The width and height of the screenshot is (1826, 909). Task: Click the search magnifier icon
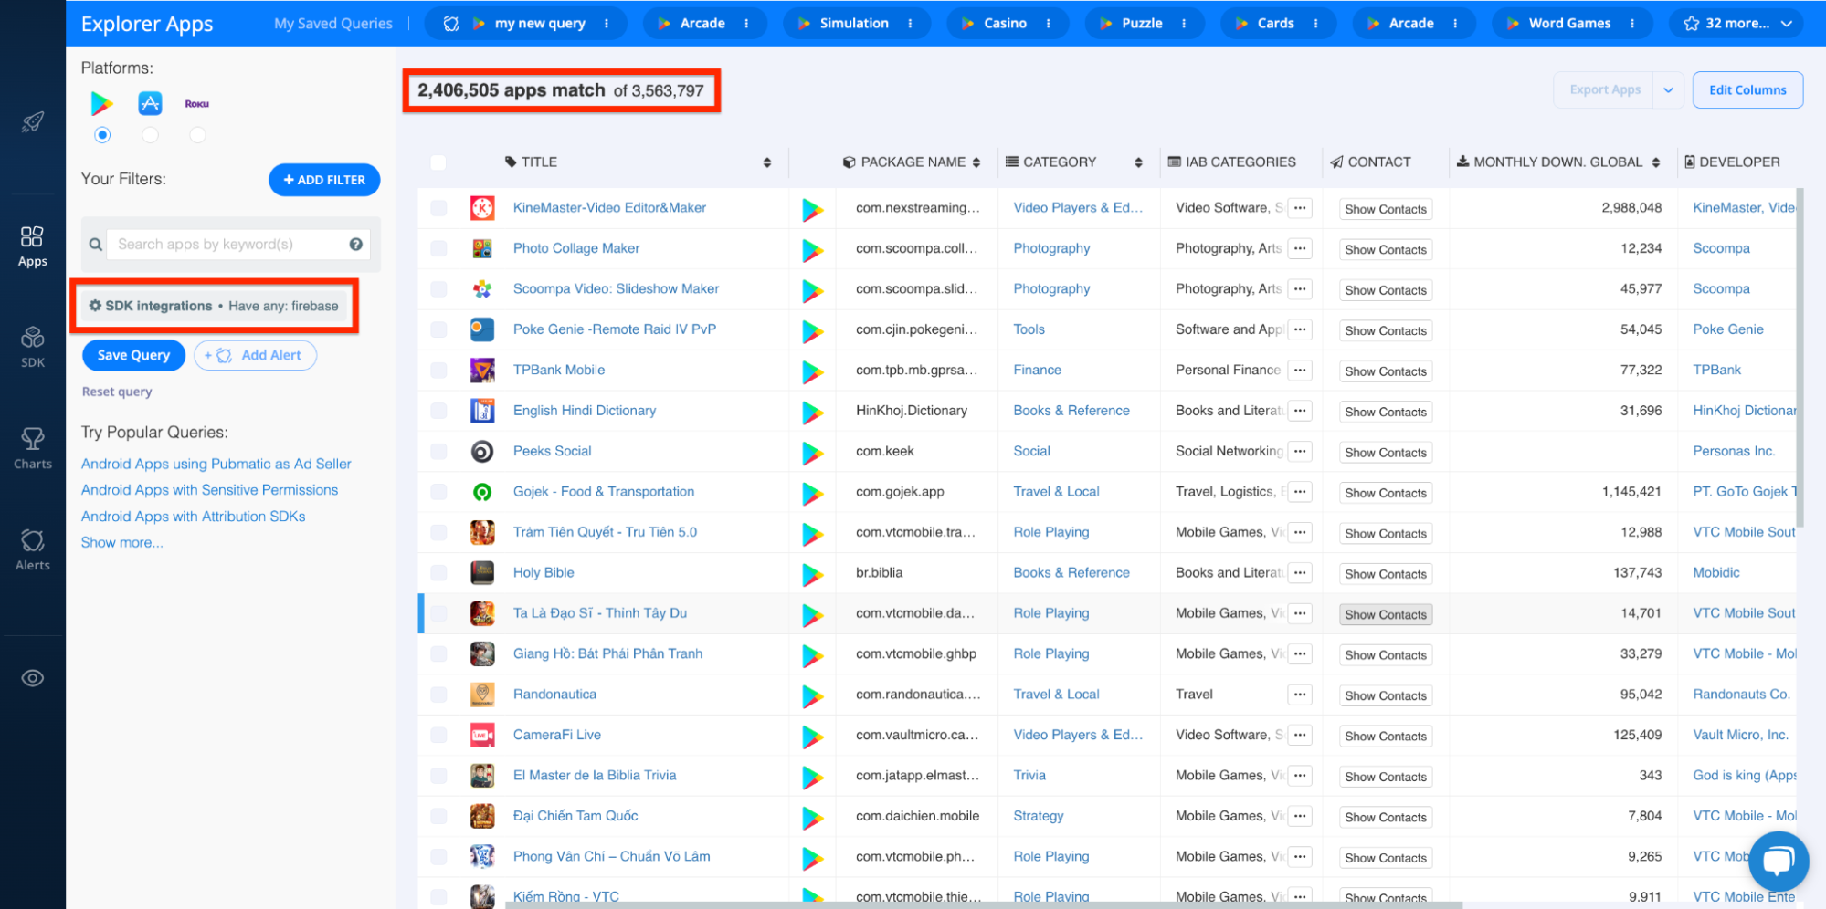tap(95, 245)
